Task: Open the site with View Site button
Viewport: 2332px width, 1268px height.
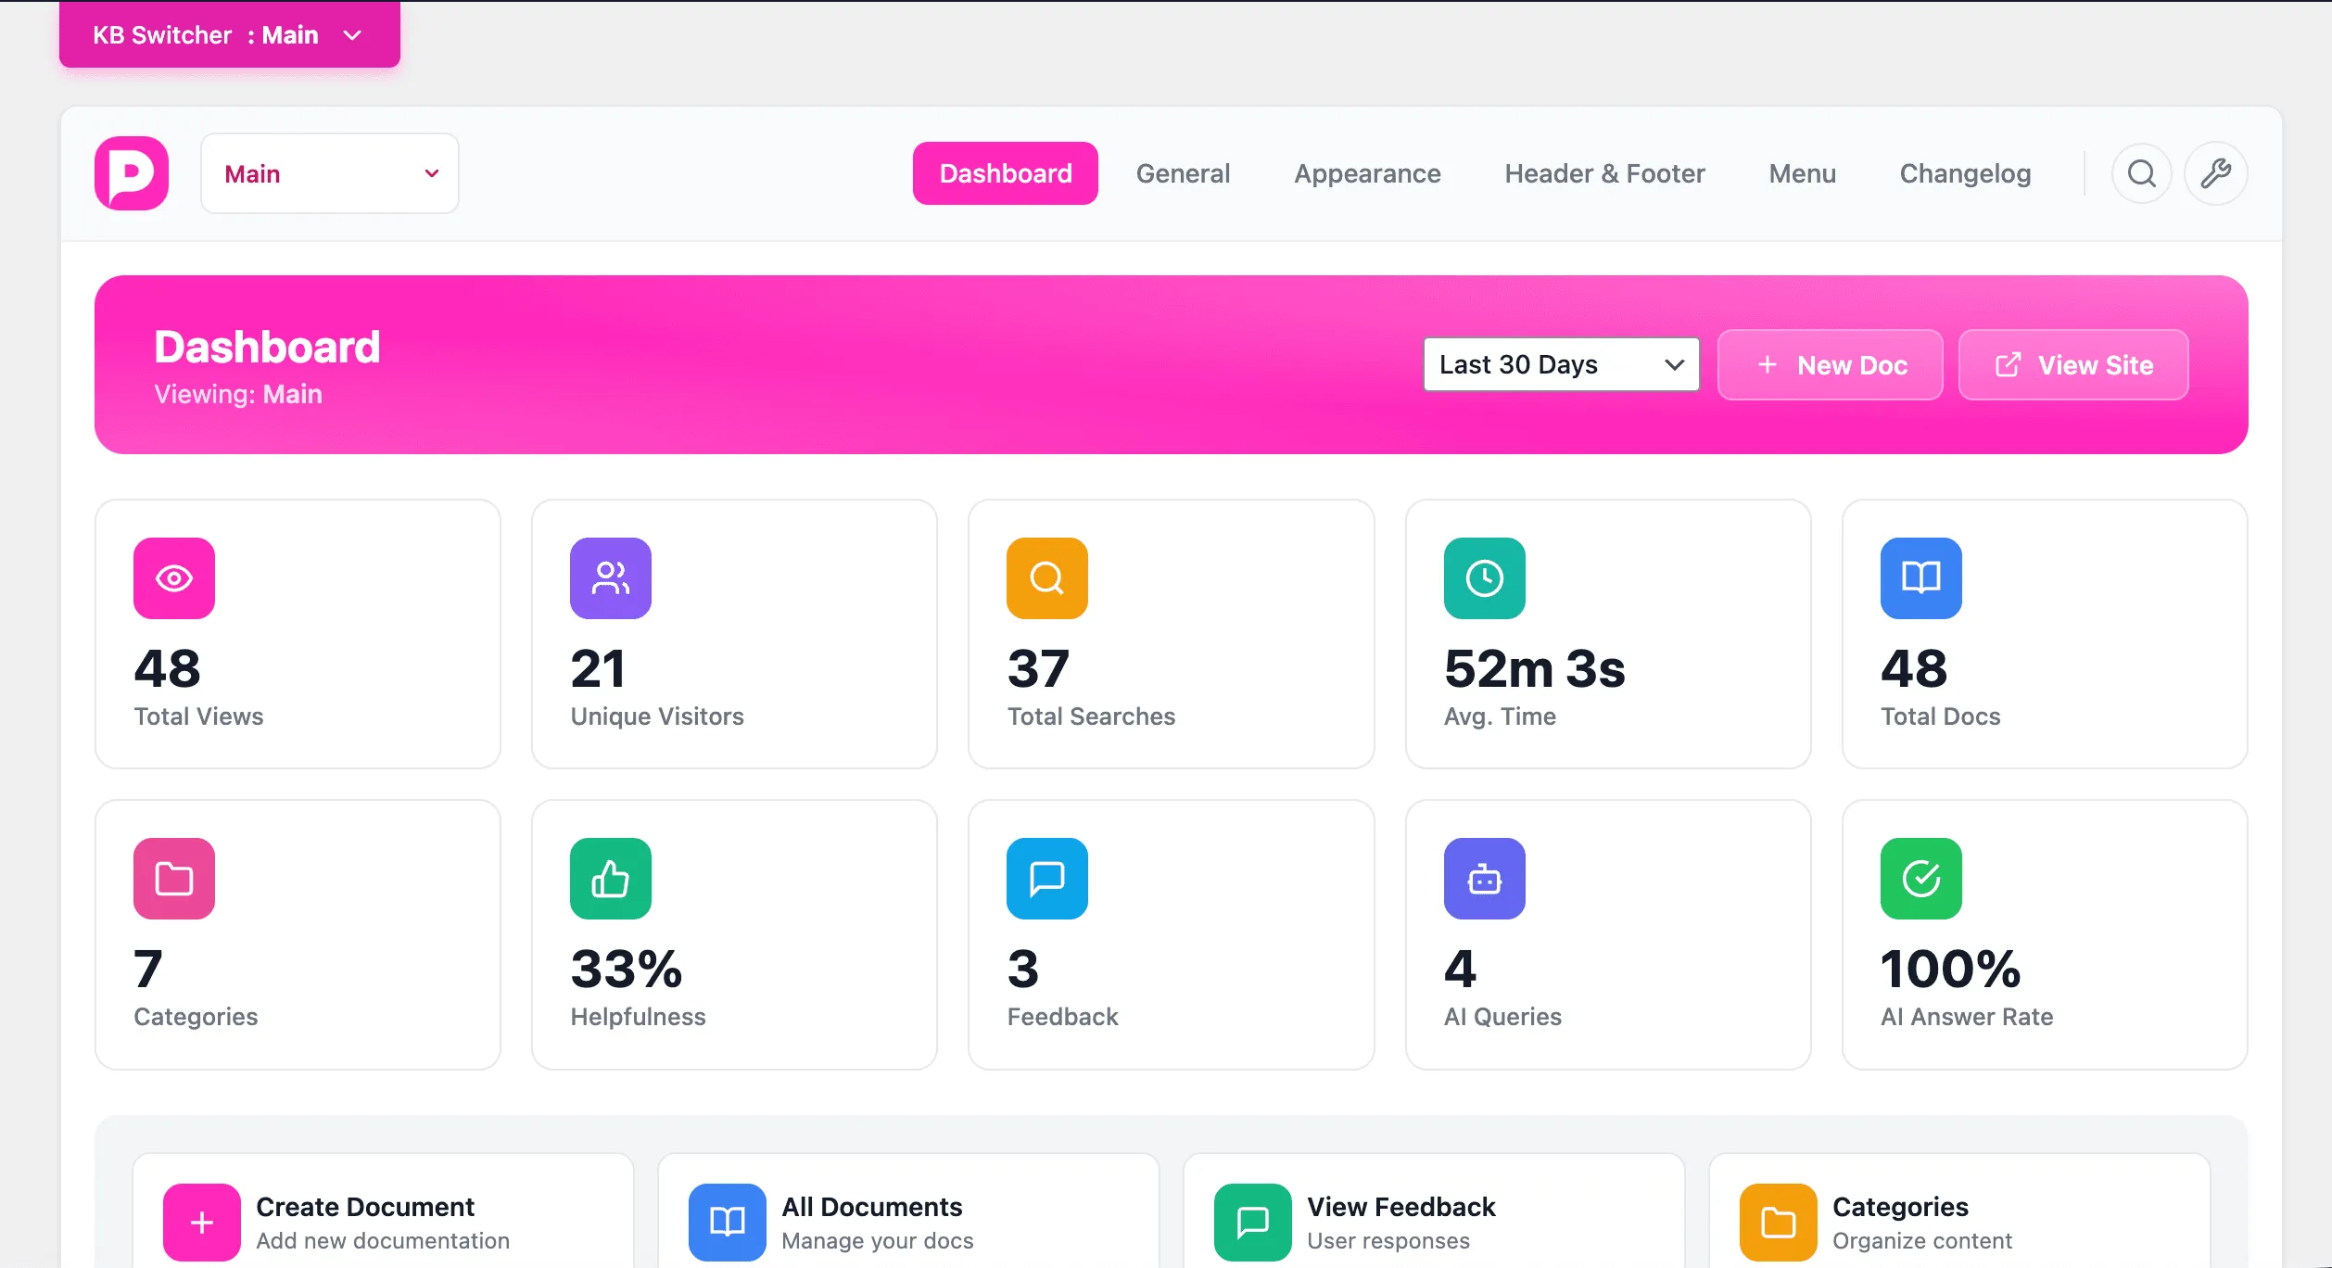Action: (x=2072, y=364)
